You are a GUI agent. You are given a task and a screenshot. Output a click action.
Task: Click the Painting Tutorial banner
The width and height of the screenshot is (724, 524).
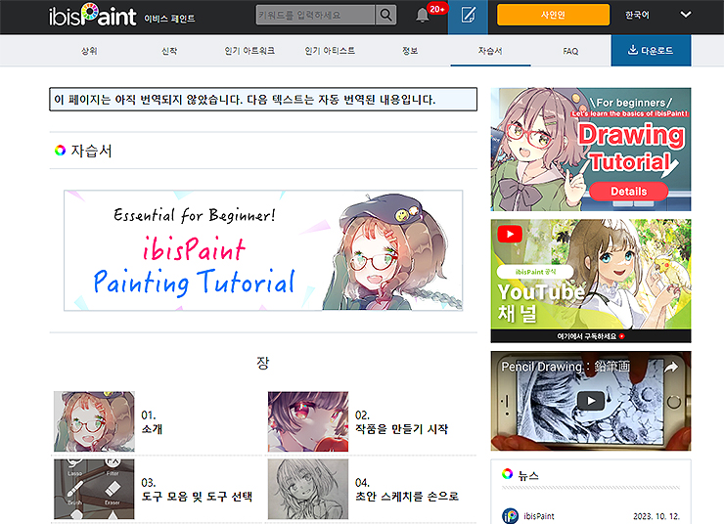coord(263,250)
